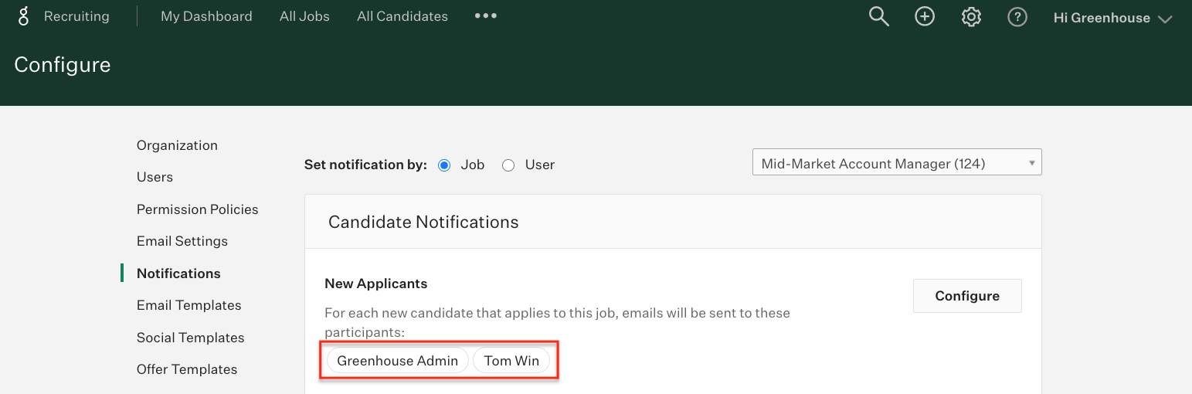This screenshot has height=394, width=1192.
Task: Click the Greenhouse Admin participant chip
Action: click(x=398, y=361)
